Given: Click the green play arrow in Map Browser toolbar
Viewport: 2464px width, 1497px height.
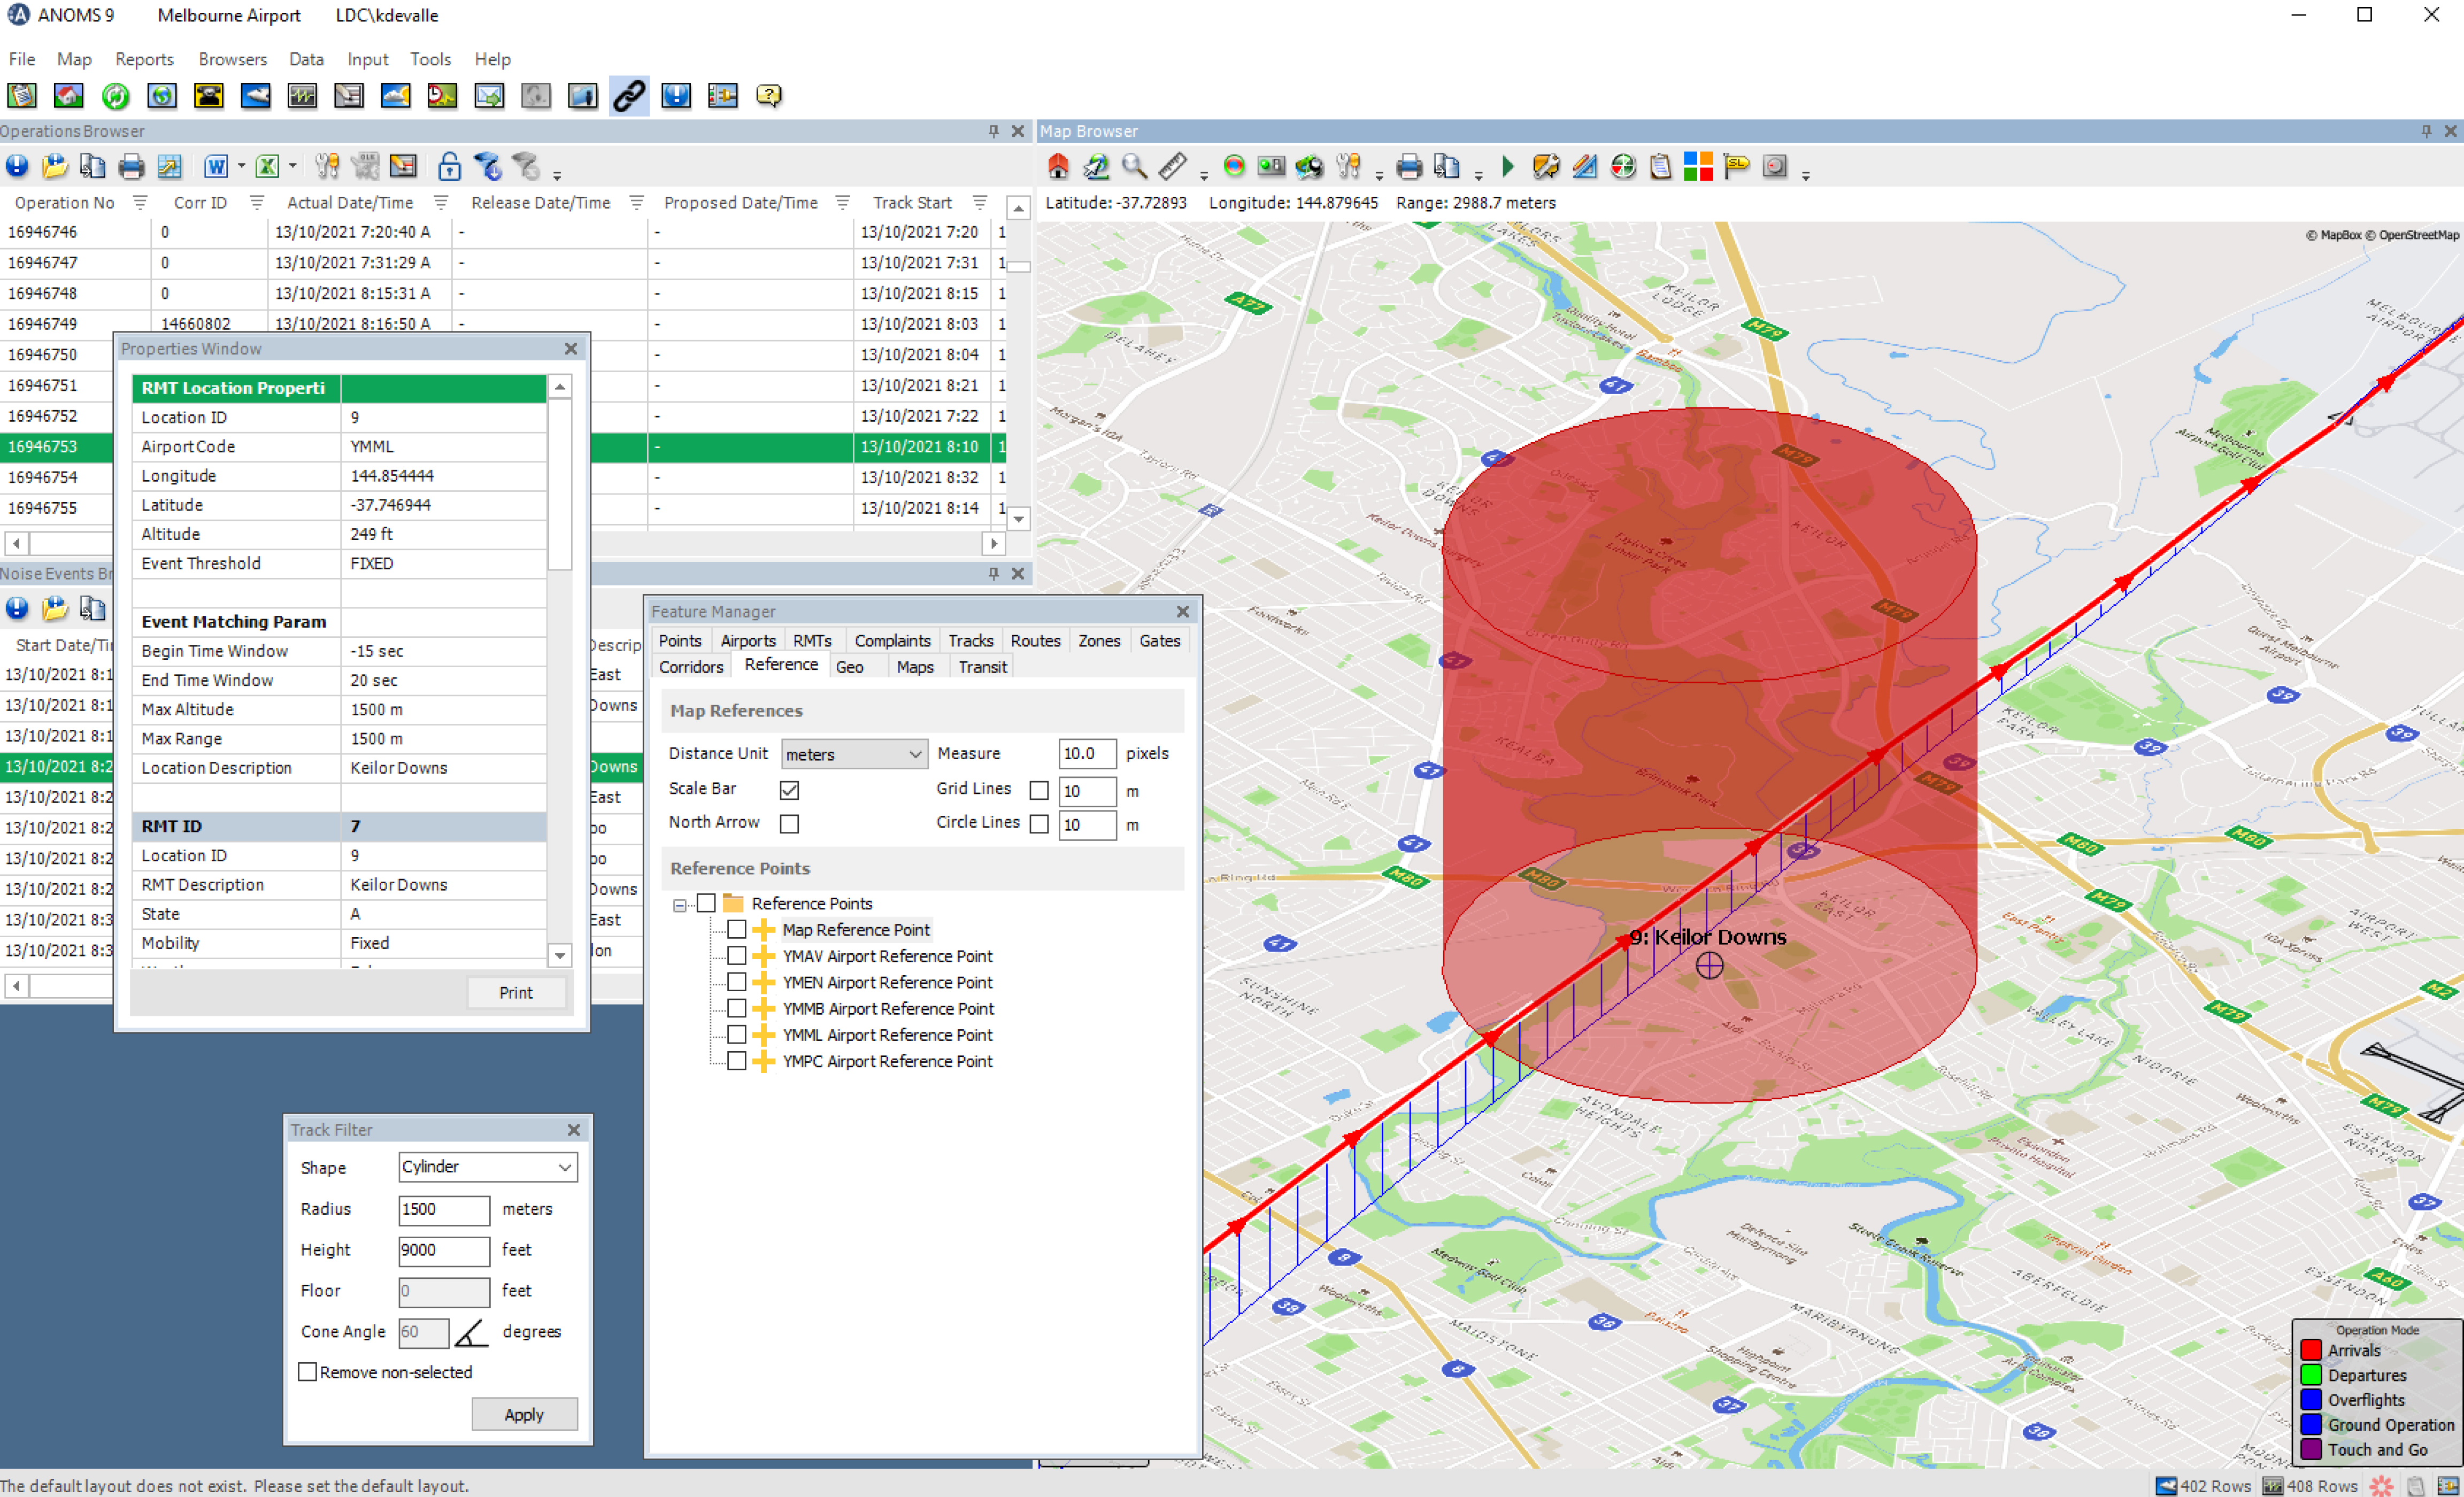Looking at the screenshot, I should 1508,167.
